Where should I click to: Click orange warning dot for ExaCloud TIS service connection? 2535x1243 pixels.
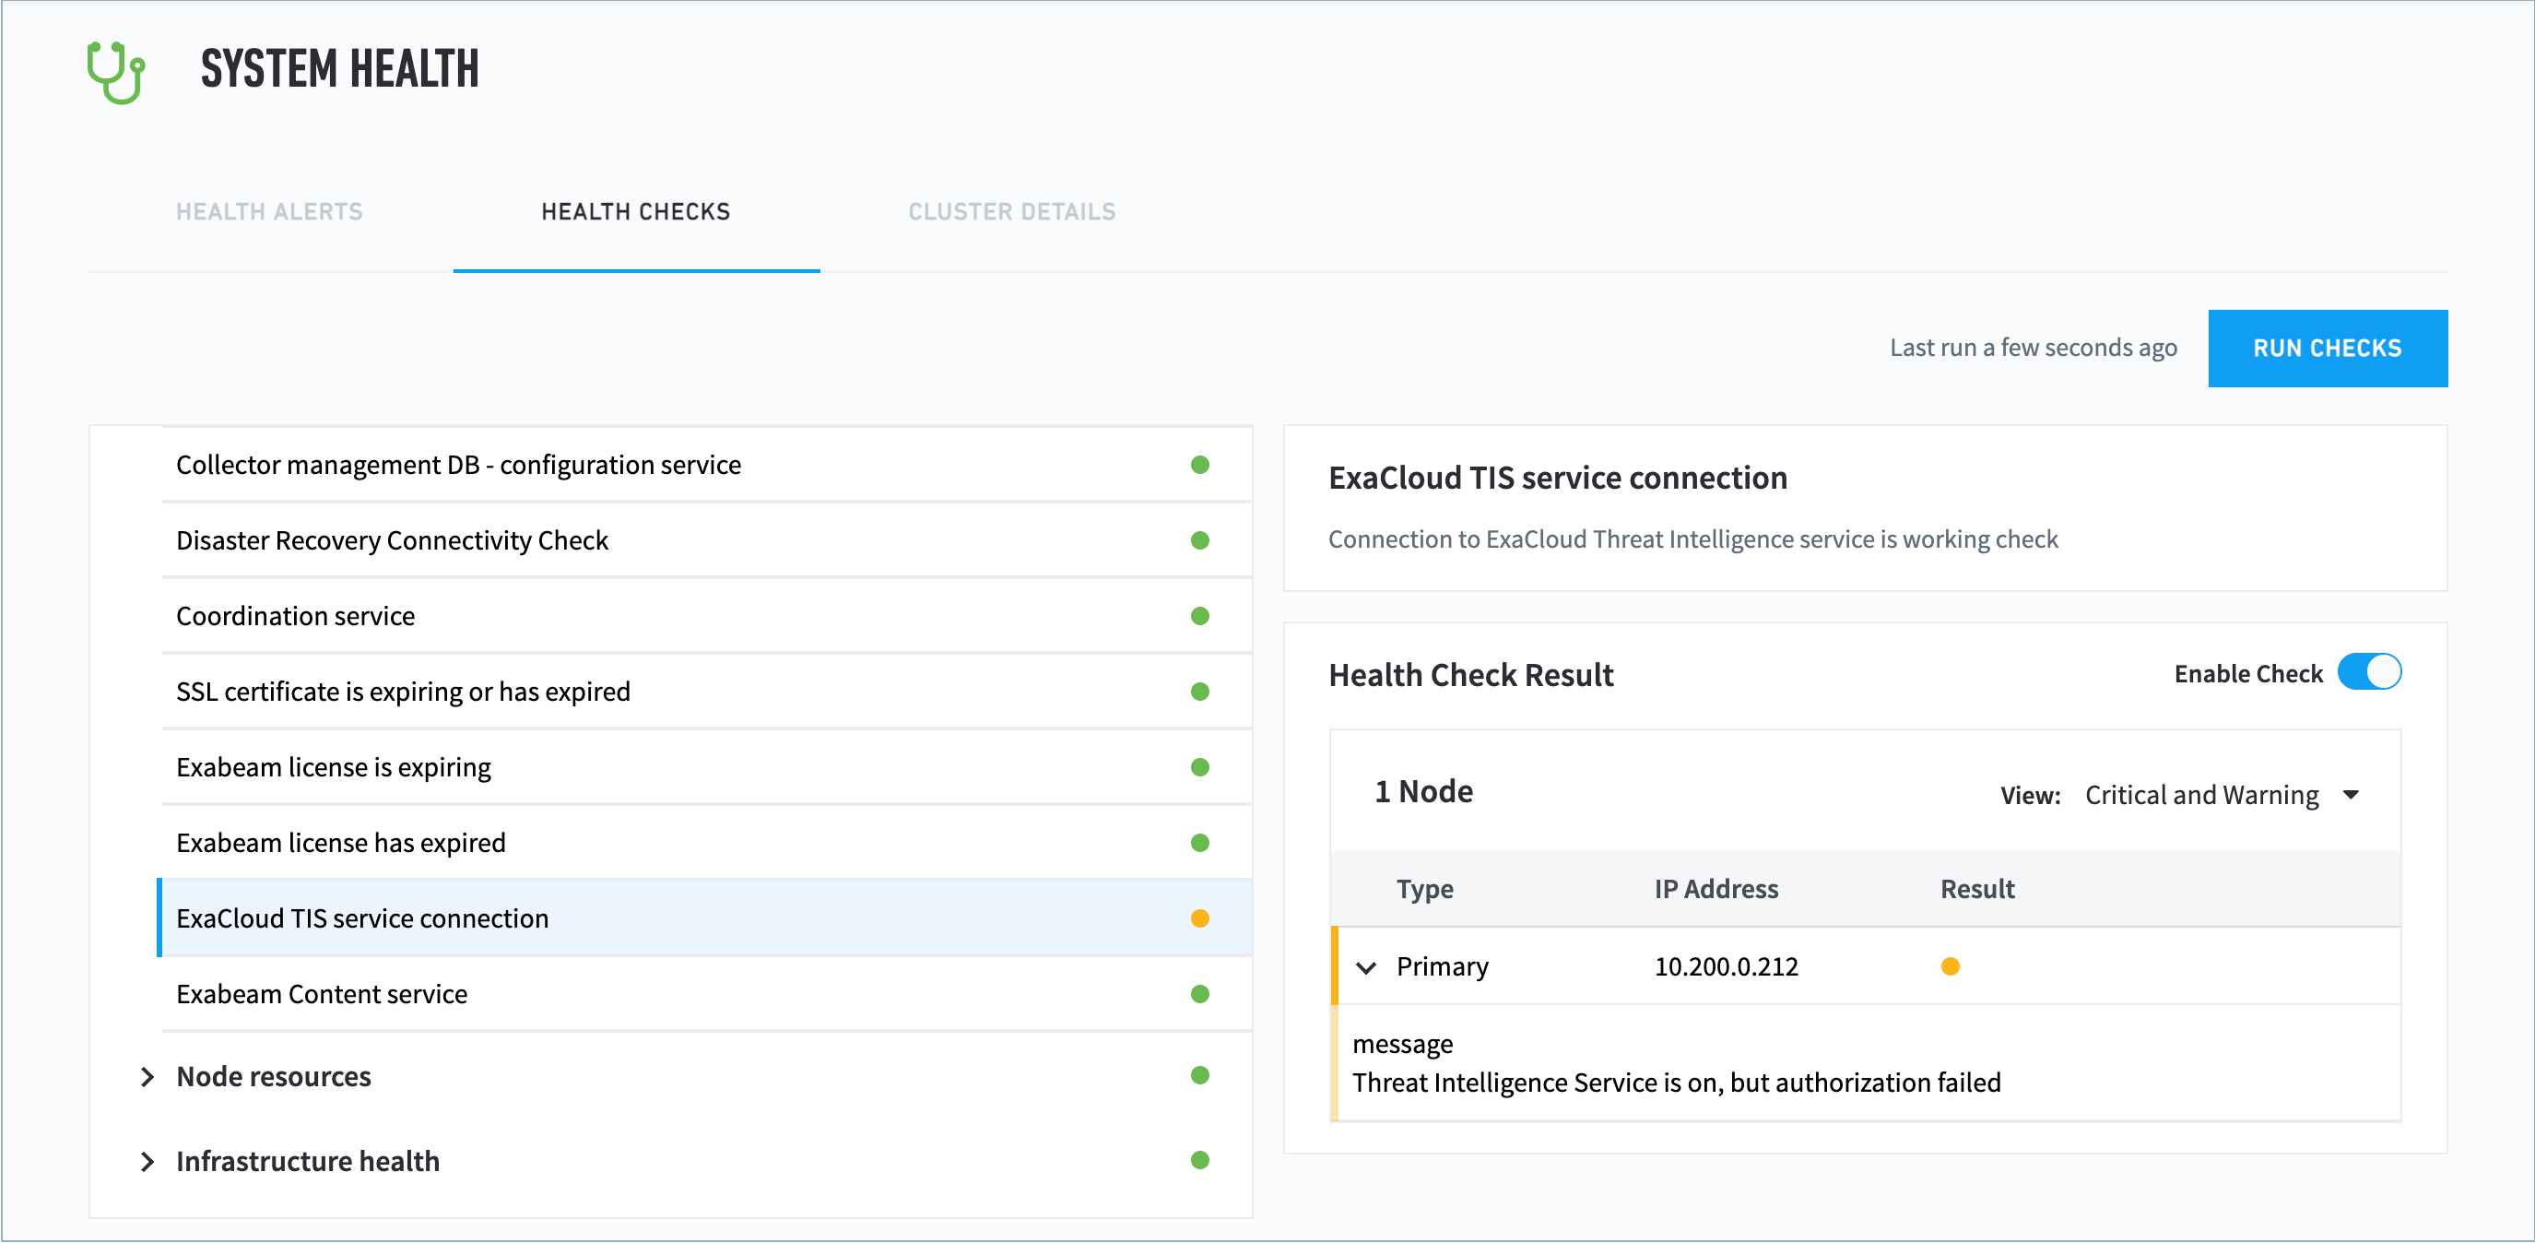point(1199,918)
